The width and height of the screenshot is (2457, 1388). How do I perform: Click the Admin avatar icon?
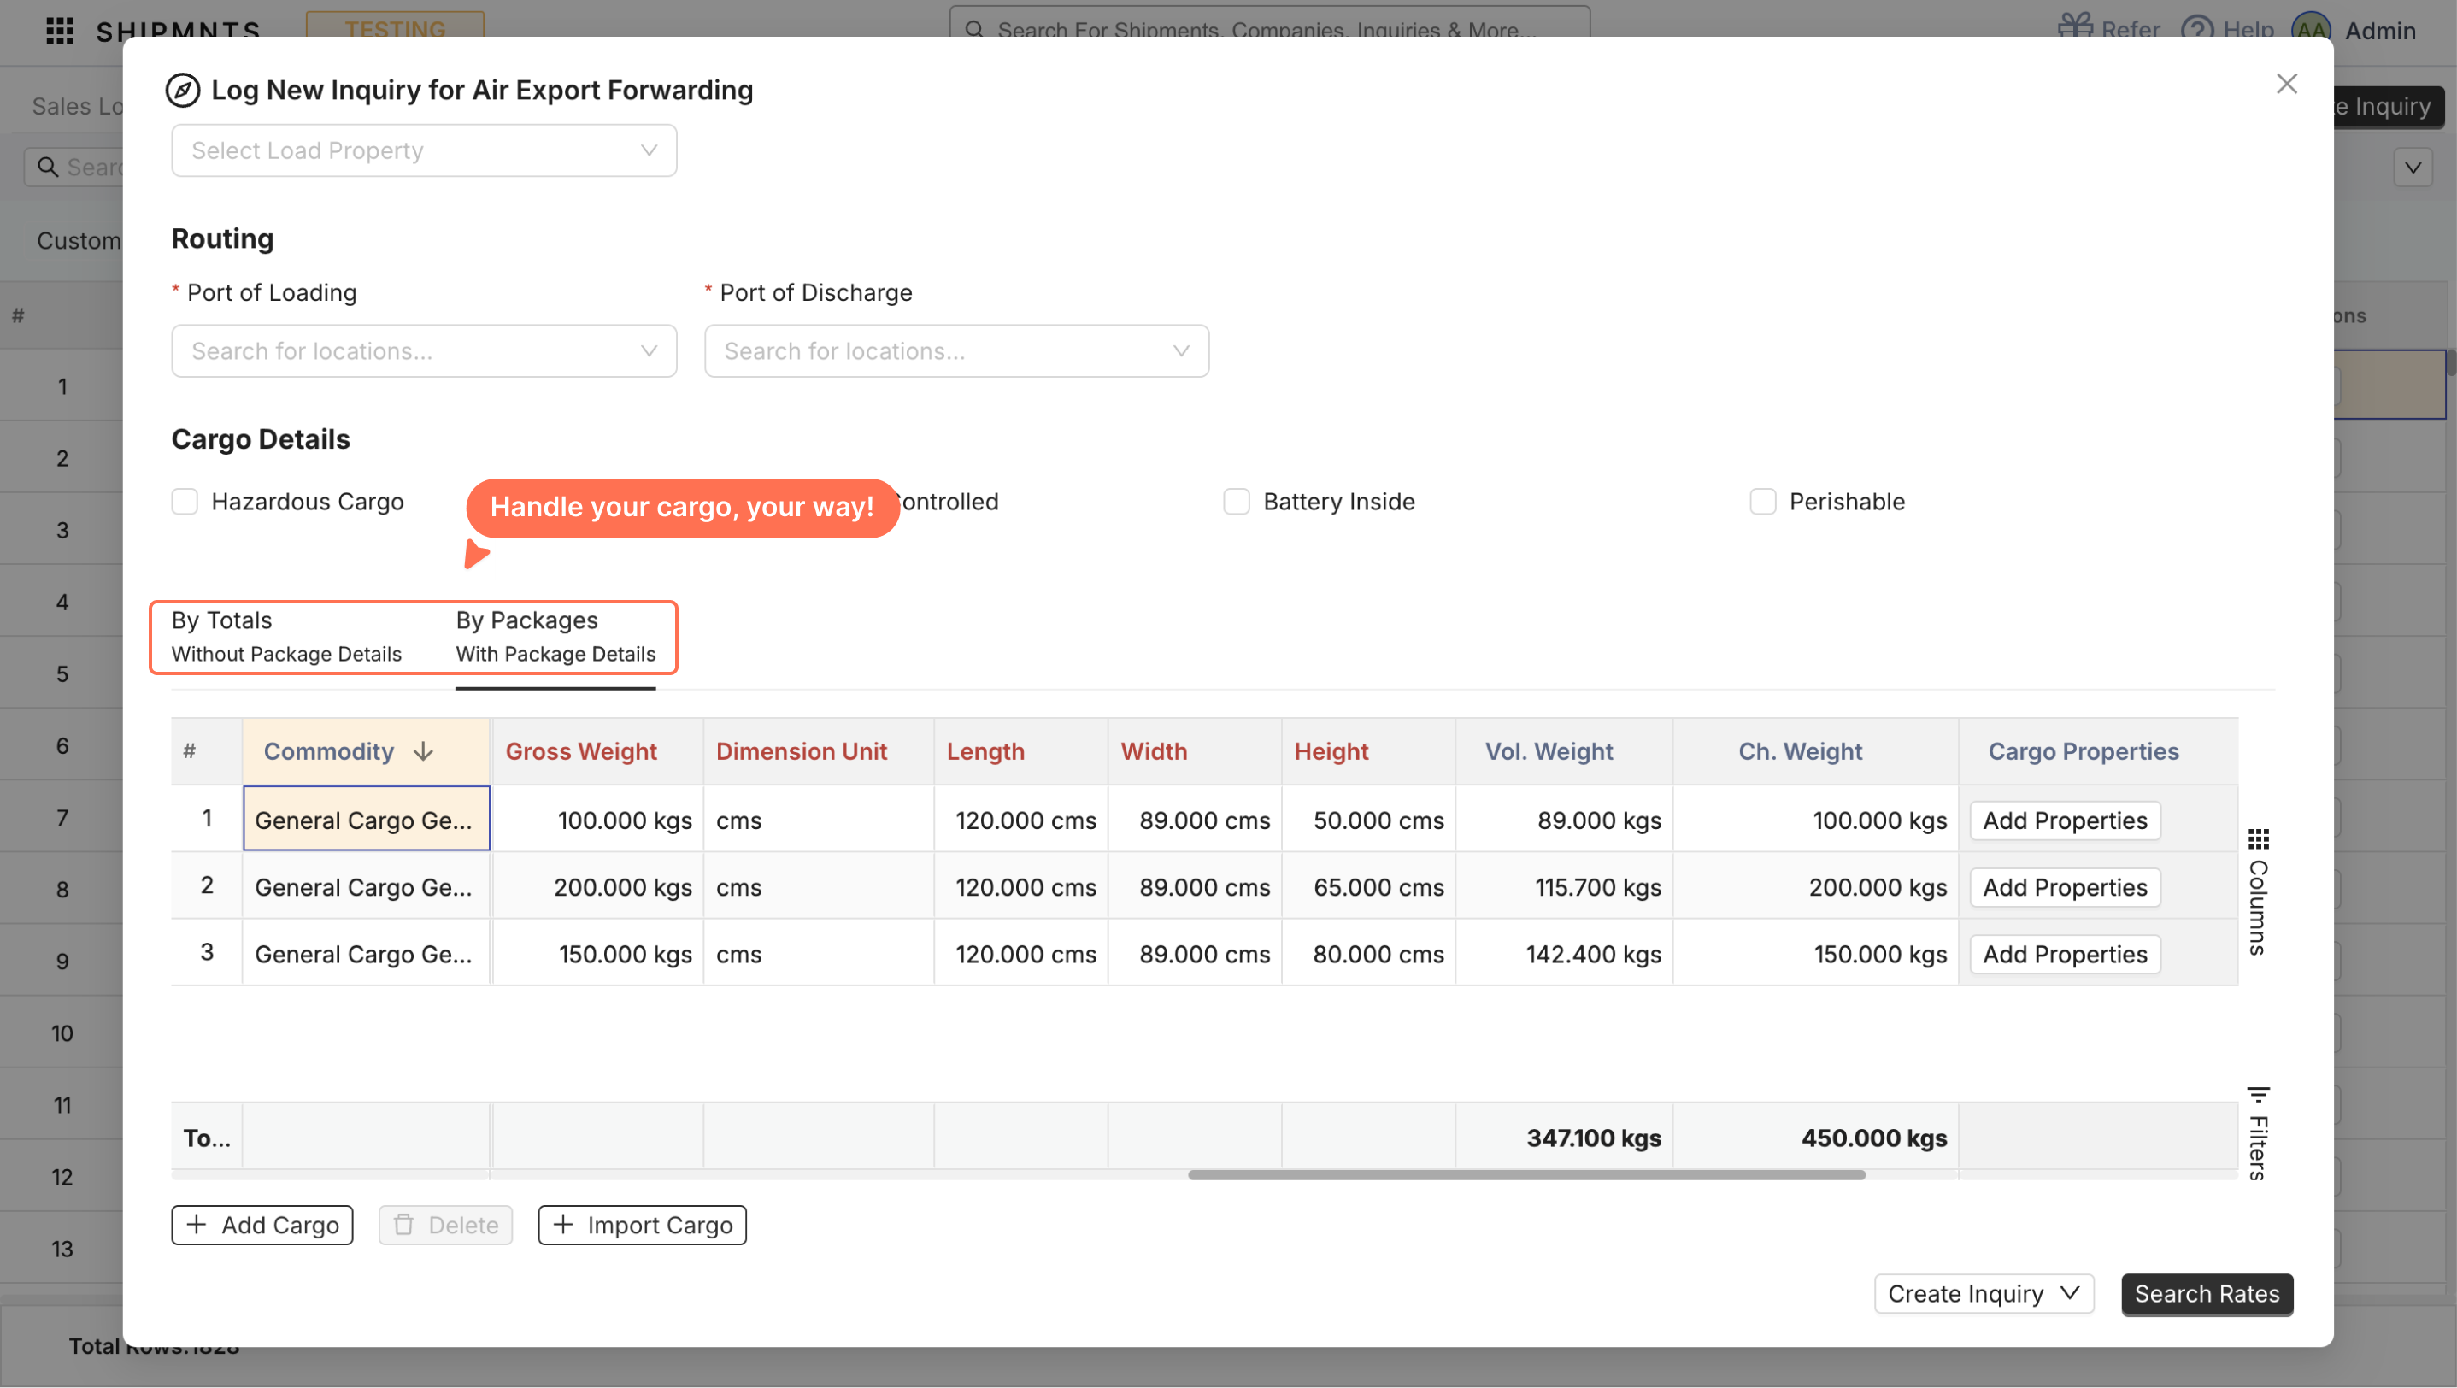click(x=2311, y=30)
